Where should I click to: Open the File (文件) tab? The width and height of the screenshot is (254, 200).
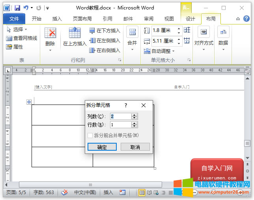click(x=14, y=19)
